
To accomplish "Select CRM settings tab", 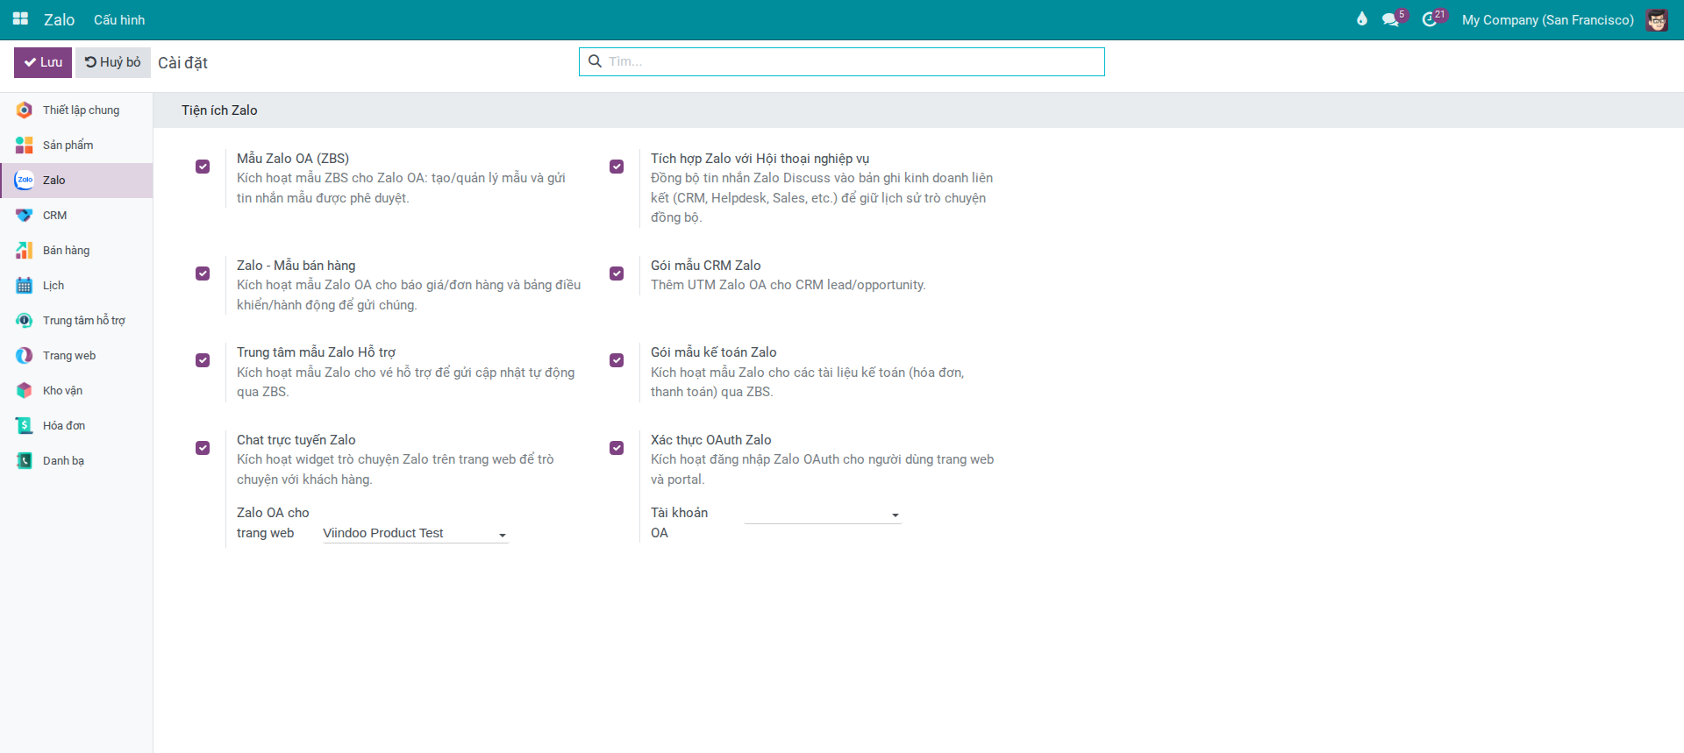I will pos(76,216).
